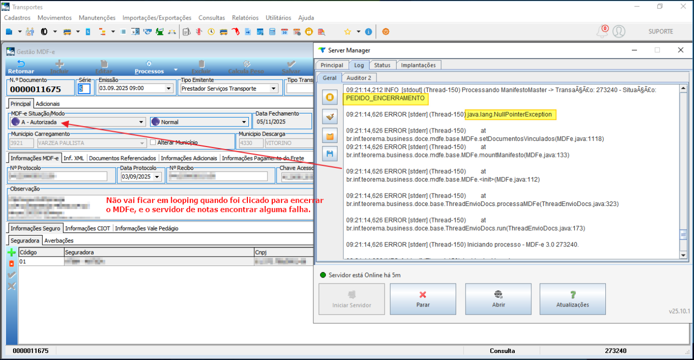Expand the Processos dropdown arrow
The height and width of the screenshot is (360, 694).
click(x=175, y=70)
